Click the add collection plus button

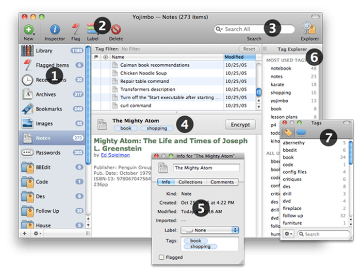(25, 233)
